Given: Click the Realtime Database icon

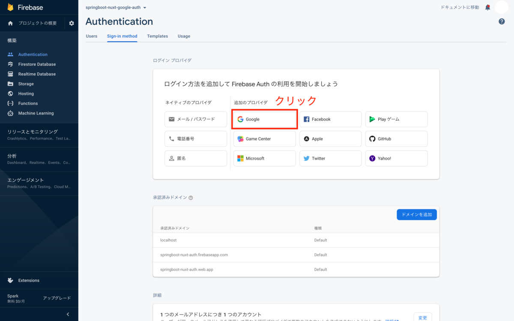Looking at the screenshot, I should (x=10, y=74).
